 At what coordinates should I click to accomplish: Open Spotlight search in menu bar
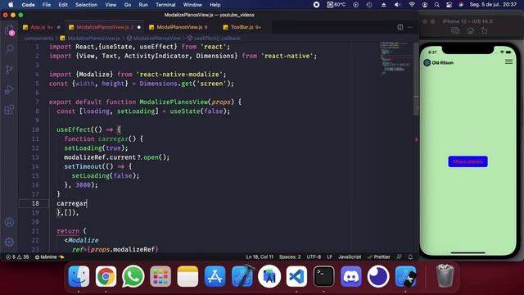pos(436,5)
